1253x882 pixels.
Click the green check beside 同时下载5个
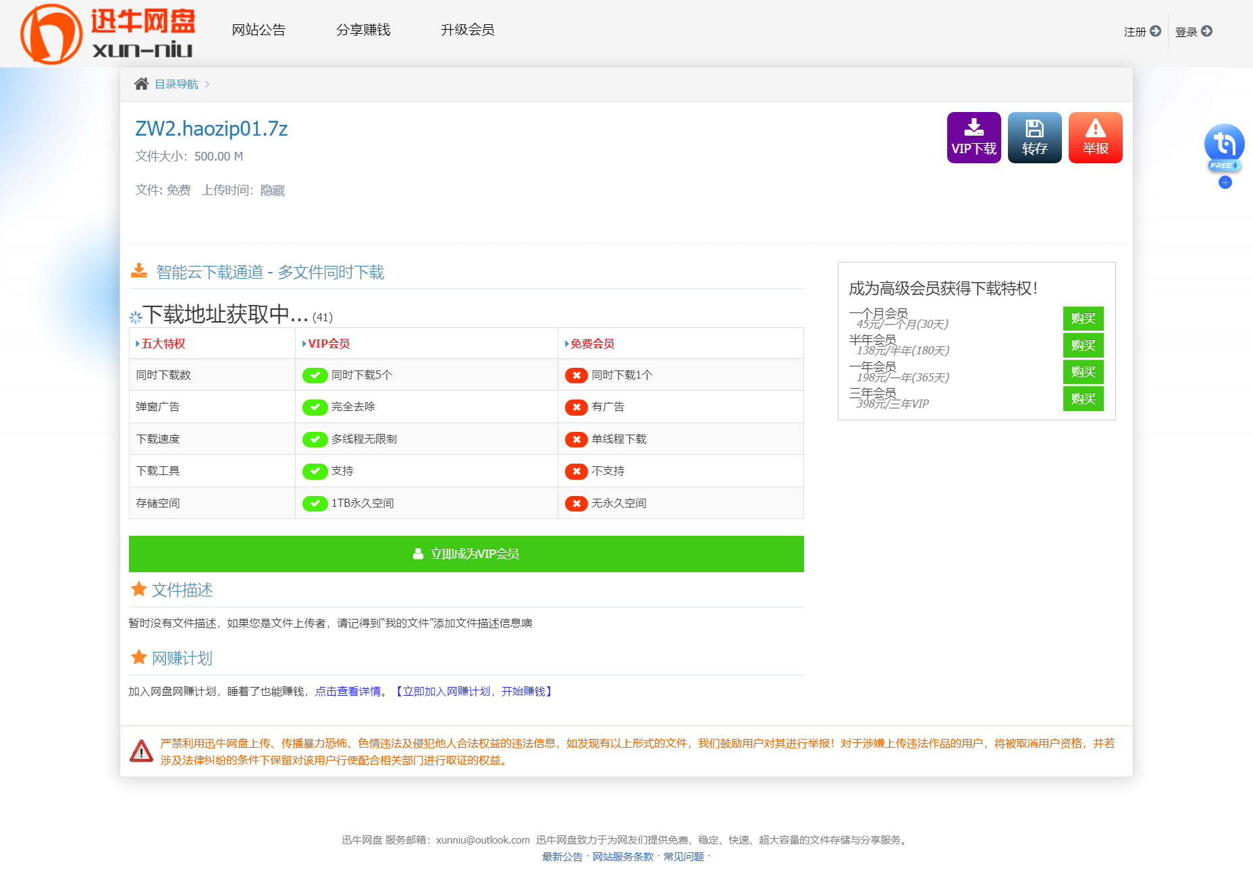[315, 375]
